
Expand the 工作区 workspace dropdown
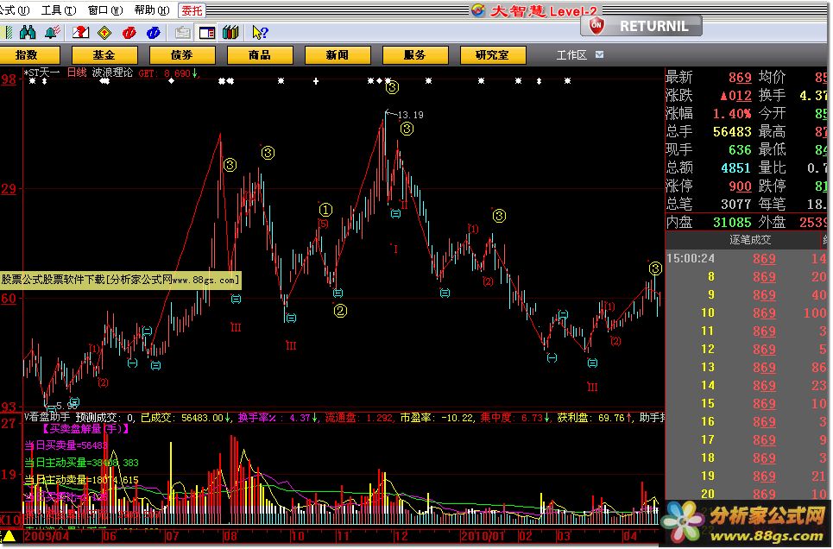pyautogui.click(x=599, y=54)
